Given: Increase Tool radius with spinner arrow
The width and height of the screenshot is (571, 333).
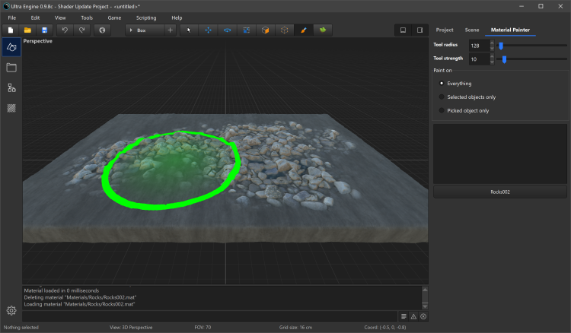Looking at the screenshot, I should 492,44.
